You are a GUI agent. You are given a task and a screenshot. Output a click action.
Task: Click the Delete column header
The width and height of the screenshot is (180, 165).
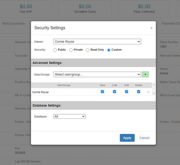pos(139,85)
